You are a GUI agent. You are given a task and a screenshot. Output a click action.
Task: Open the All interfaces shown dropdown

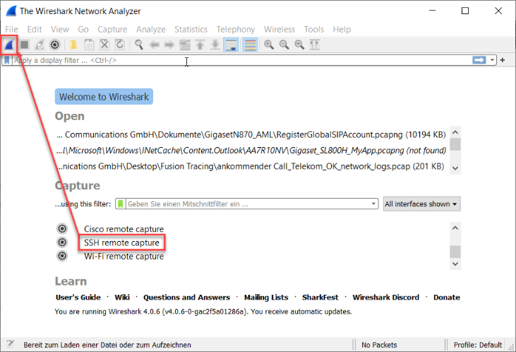tap(421, 204)
